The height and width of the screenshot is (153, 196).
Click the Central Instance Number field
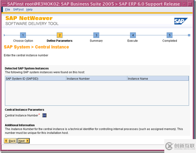44,115
